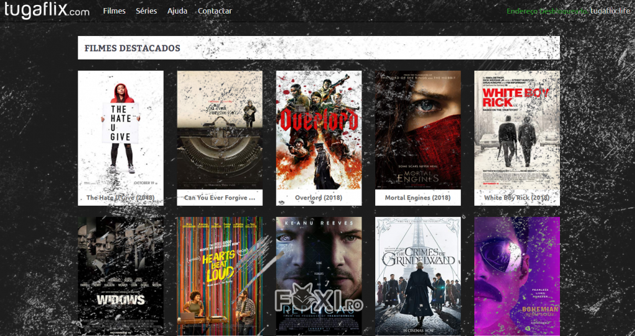Click the White Boy Rick (2018) title
The image size is (635, 336).
[517, 198]
